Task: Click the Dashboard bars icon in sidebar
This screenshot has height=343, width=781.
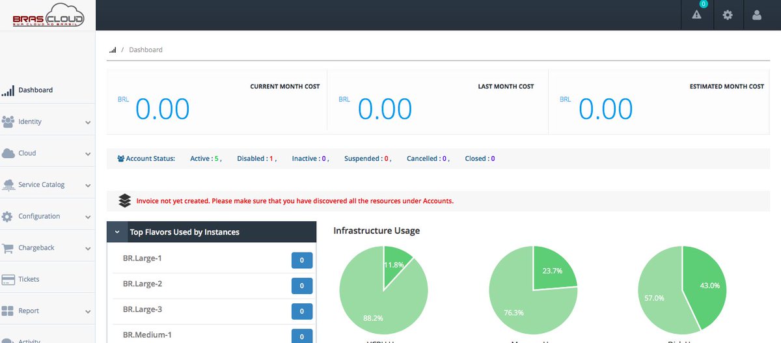Action: point(8,90)
